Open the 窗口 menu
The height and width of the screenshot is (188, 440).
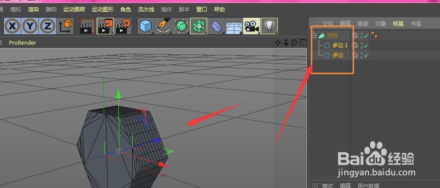click(202, 9)
